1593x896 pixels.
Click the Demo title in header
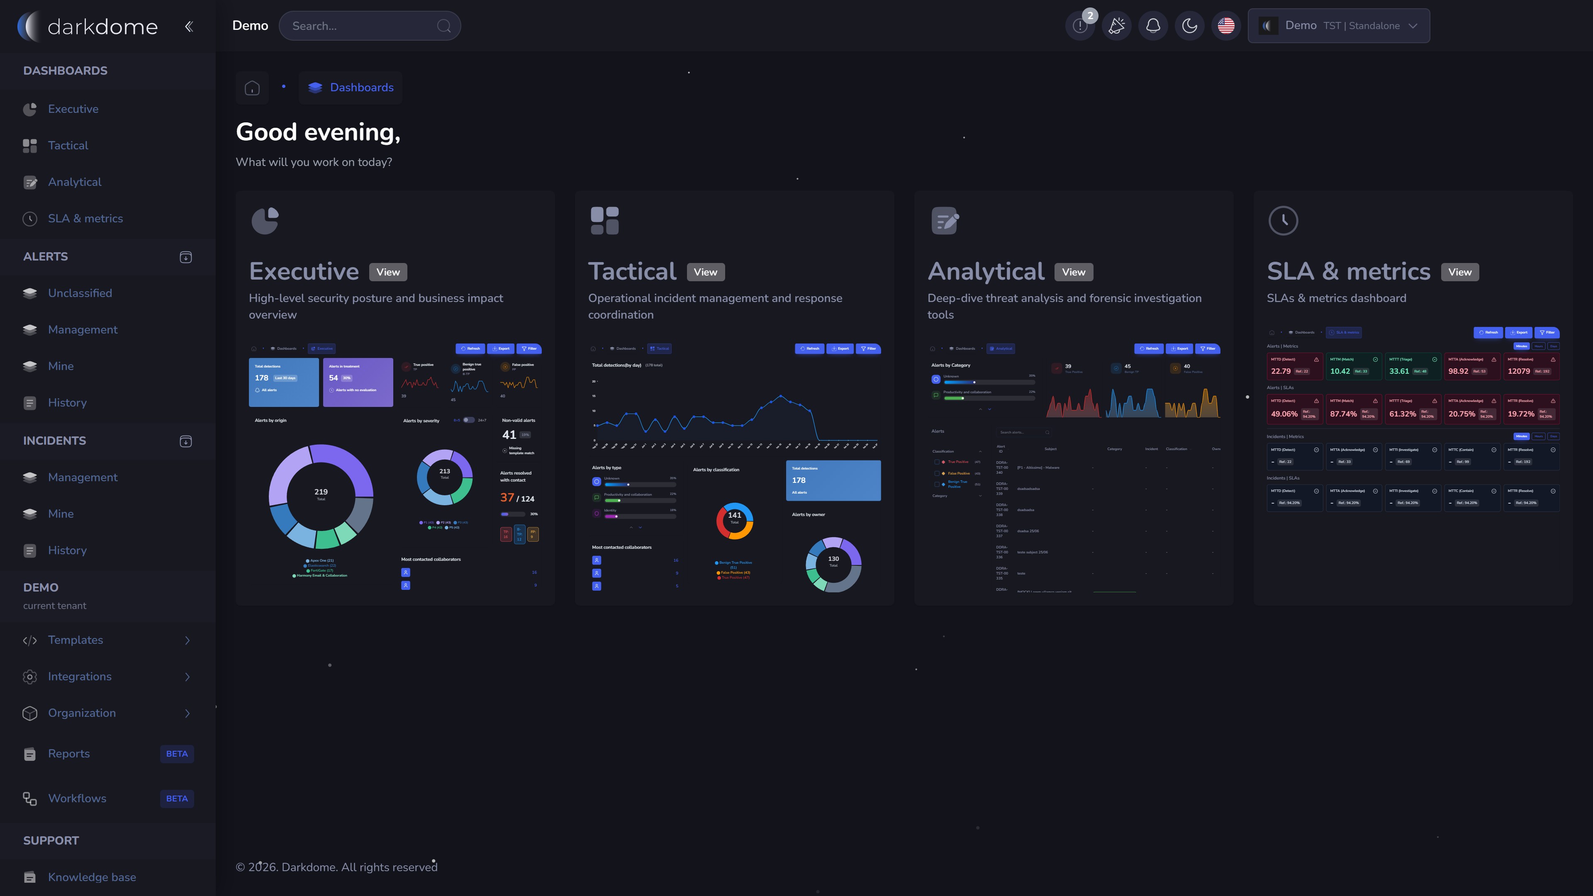pyautogui.click(x=250, y=26)
